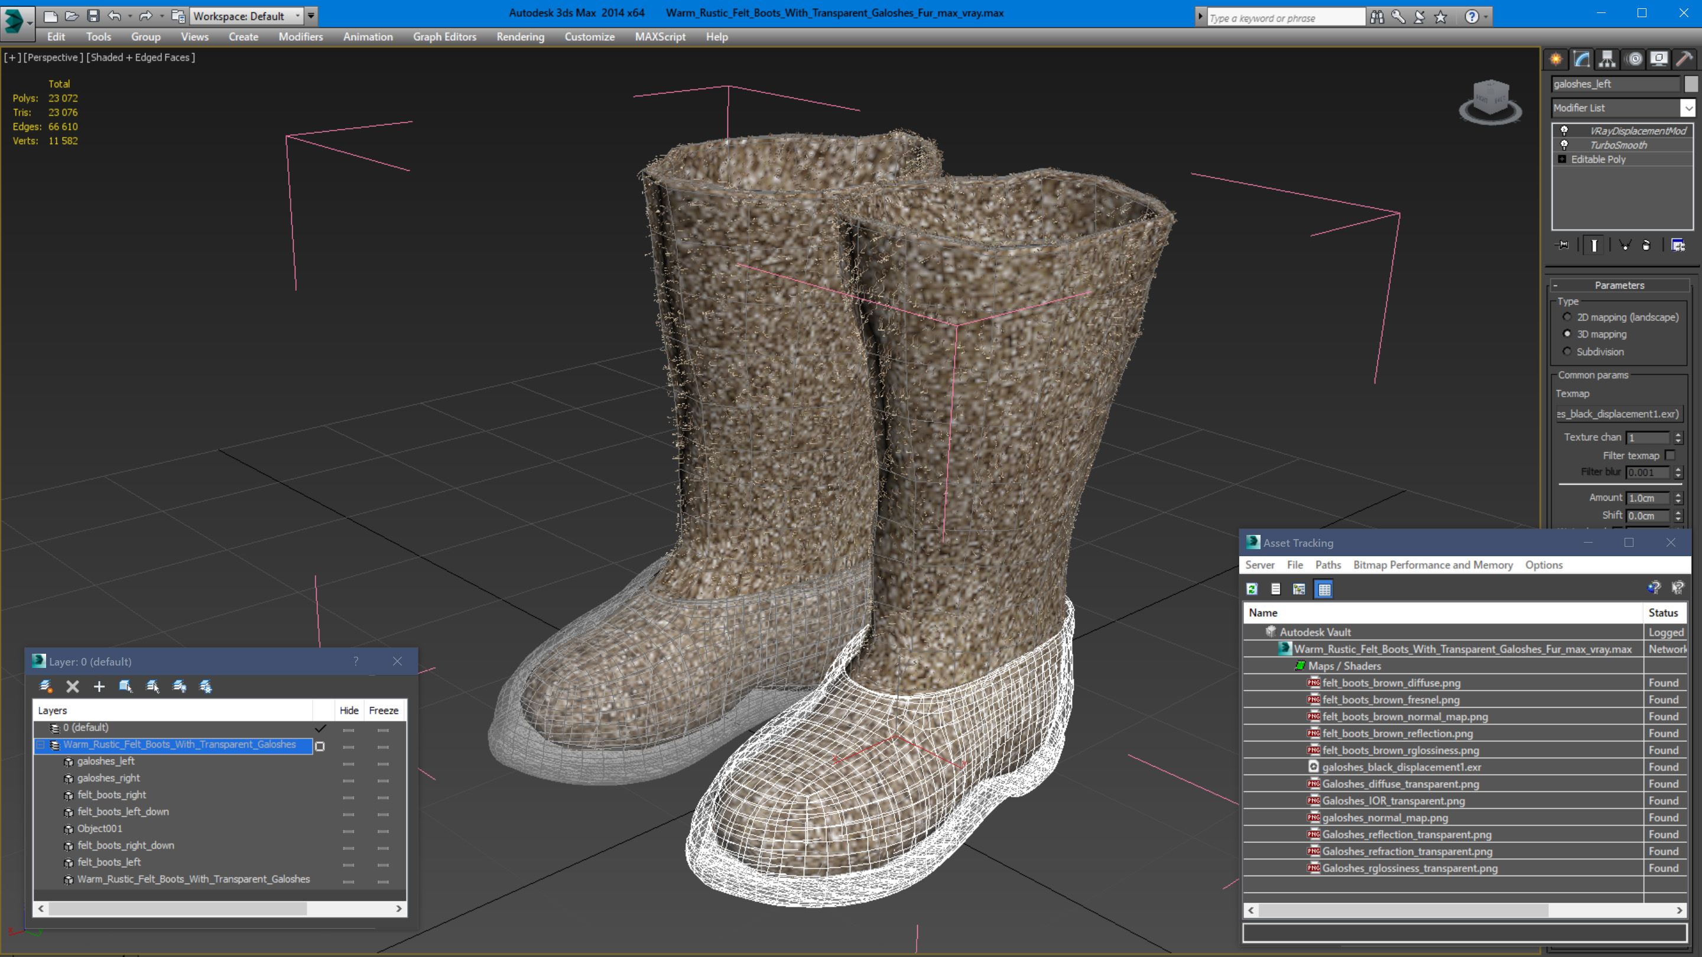Click Freeze/Unfreeze All Layers icon

coord(206,686)
